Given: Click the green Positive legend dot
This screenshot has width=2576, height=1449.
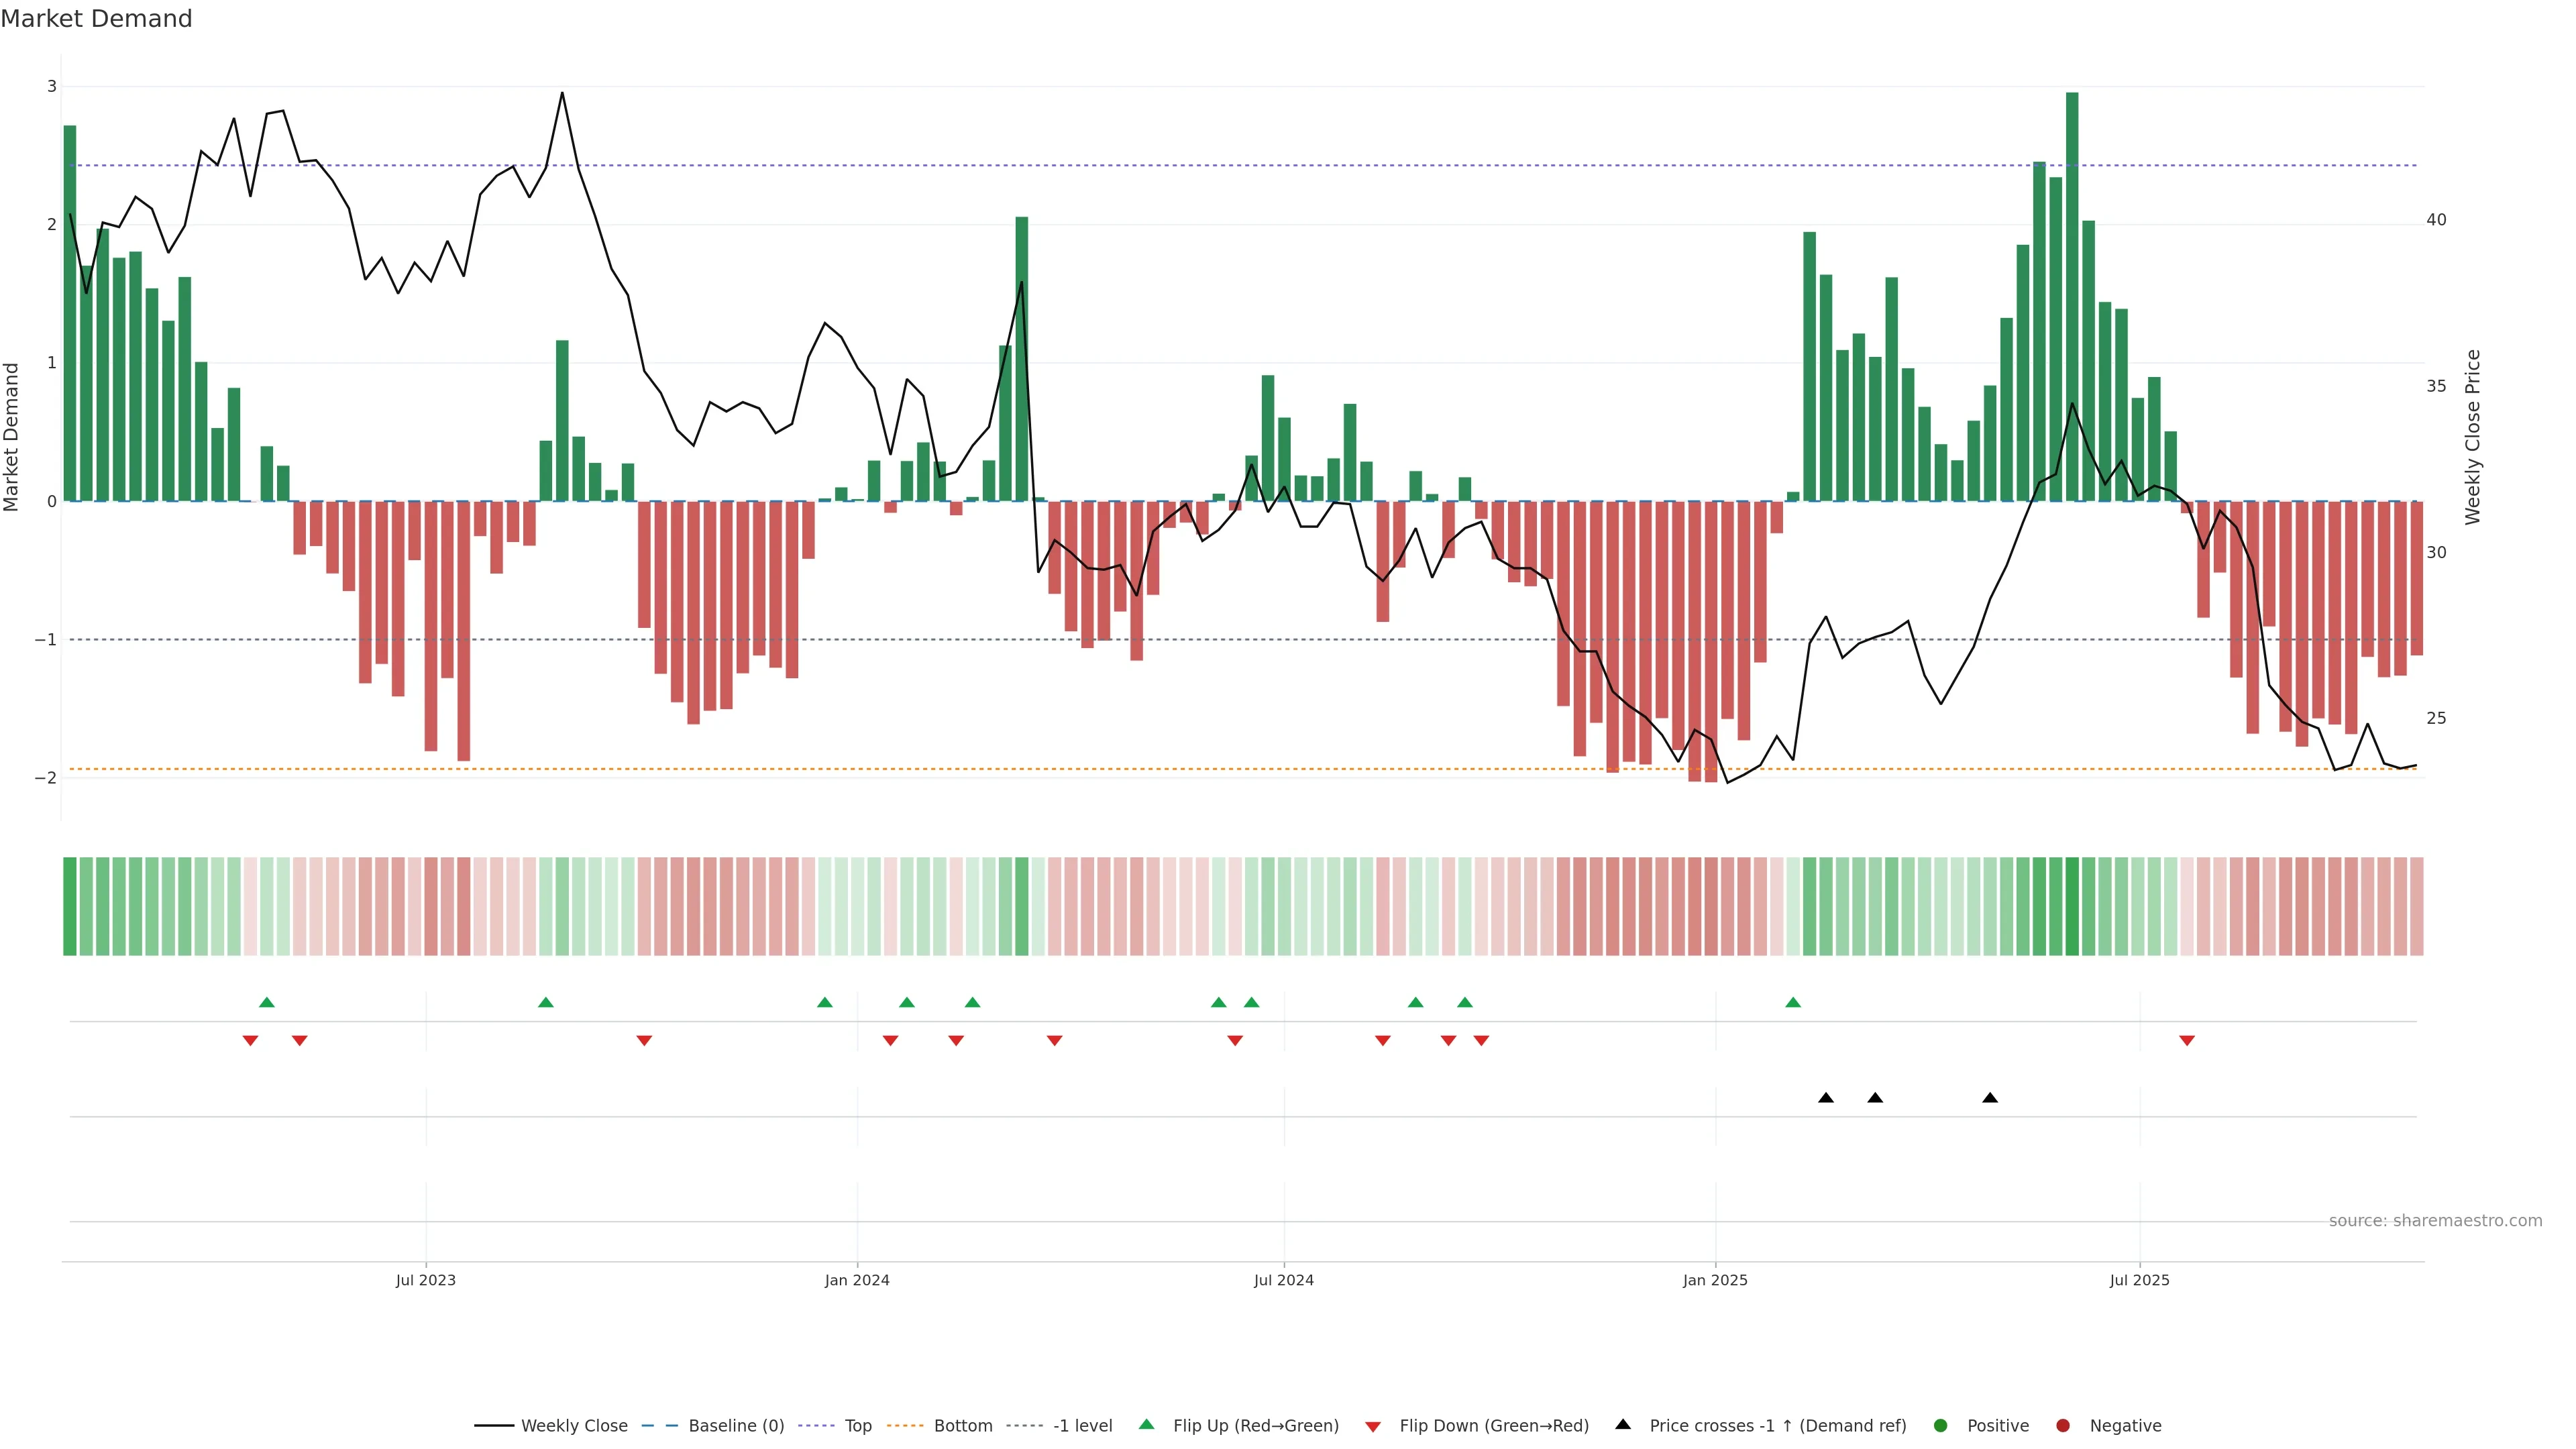Looking at the screenshot, I should point(1941,1425).
